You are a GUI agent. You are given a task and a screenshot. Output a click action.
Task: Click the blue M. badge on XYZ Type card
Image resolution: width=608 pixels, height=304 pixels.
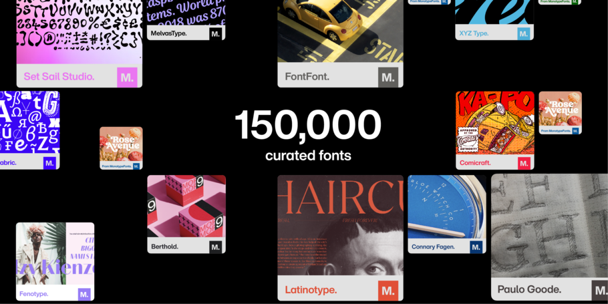(x=523, y=33)
